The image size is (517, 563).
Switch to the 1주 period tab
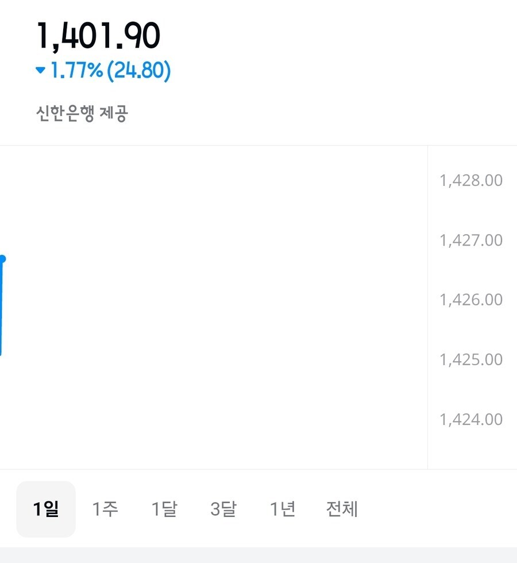coord(106,509)
